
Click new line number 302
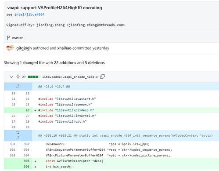(26, 144)
